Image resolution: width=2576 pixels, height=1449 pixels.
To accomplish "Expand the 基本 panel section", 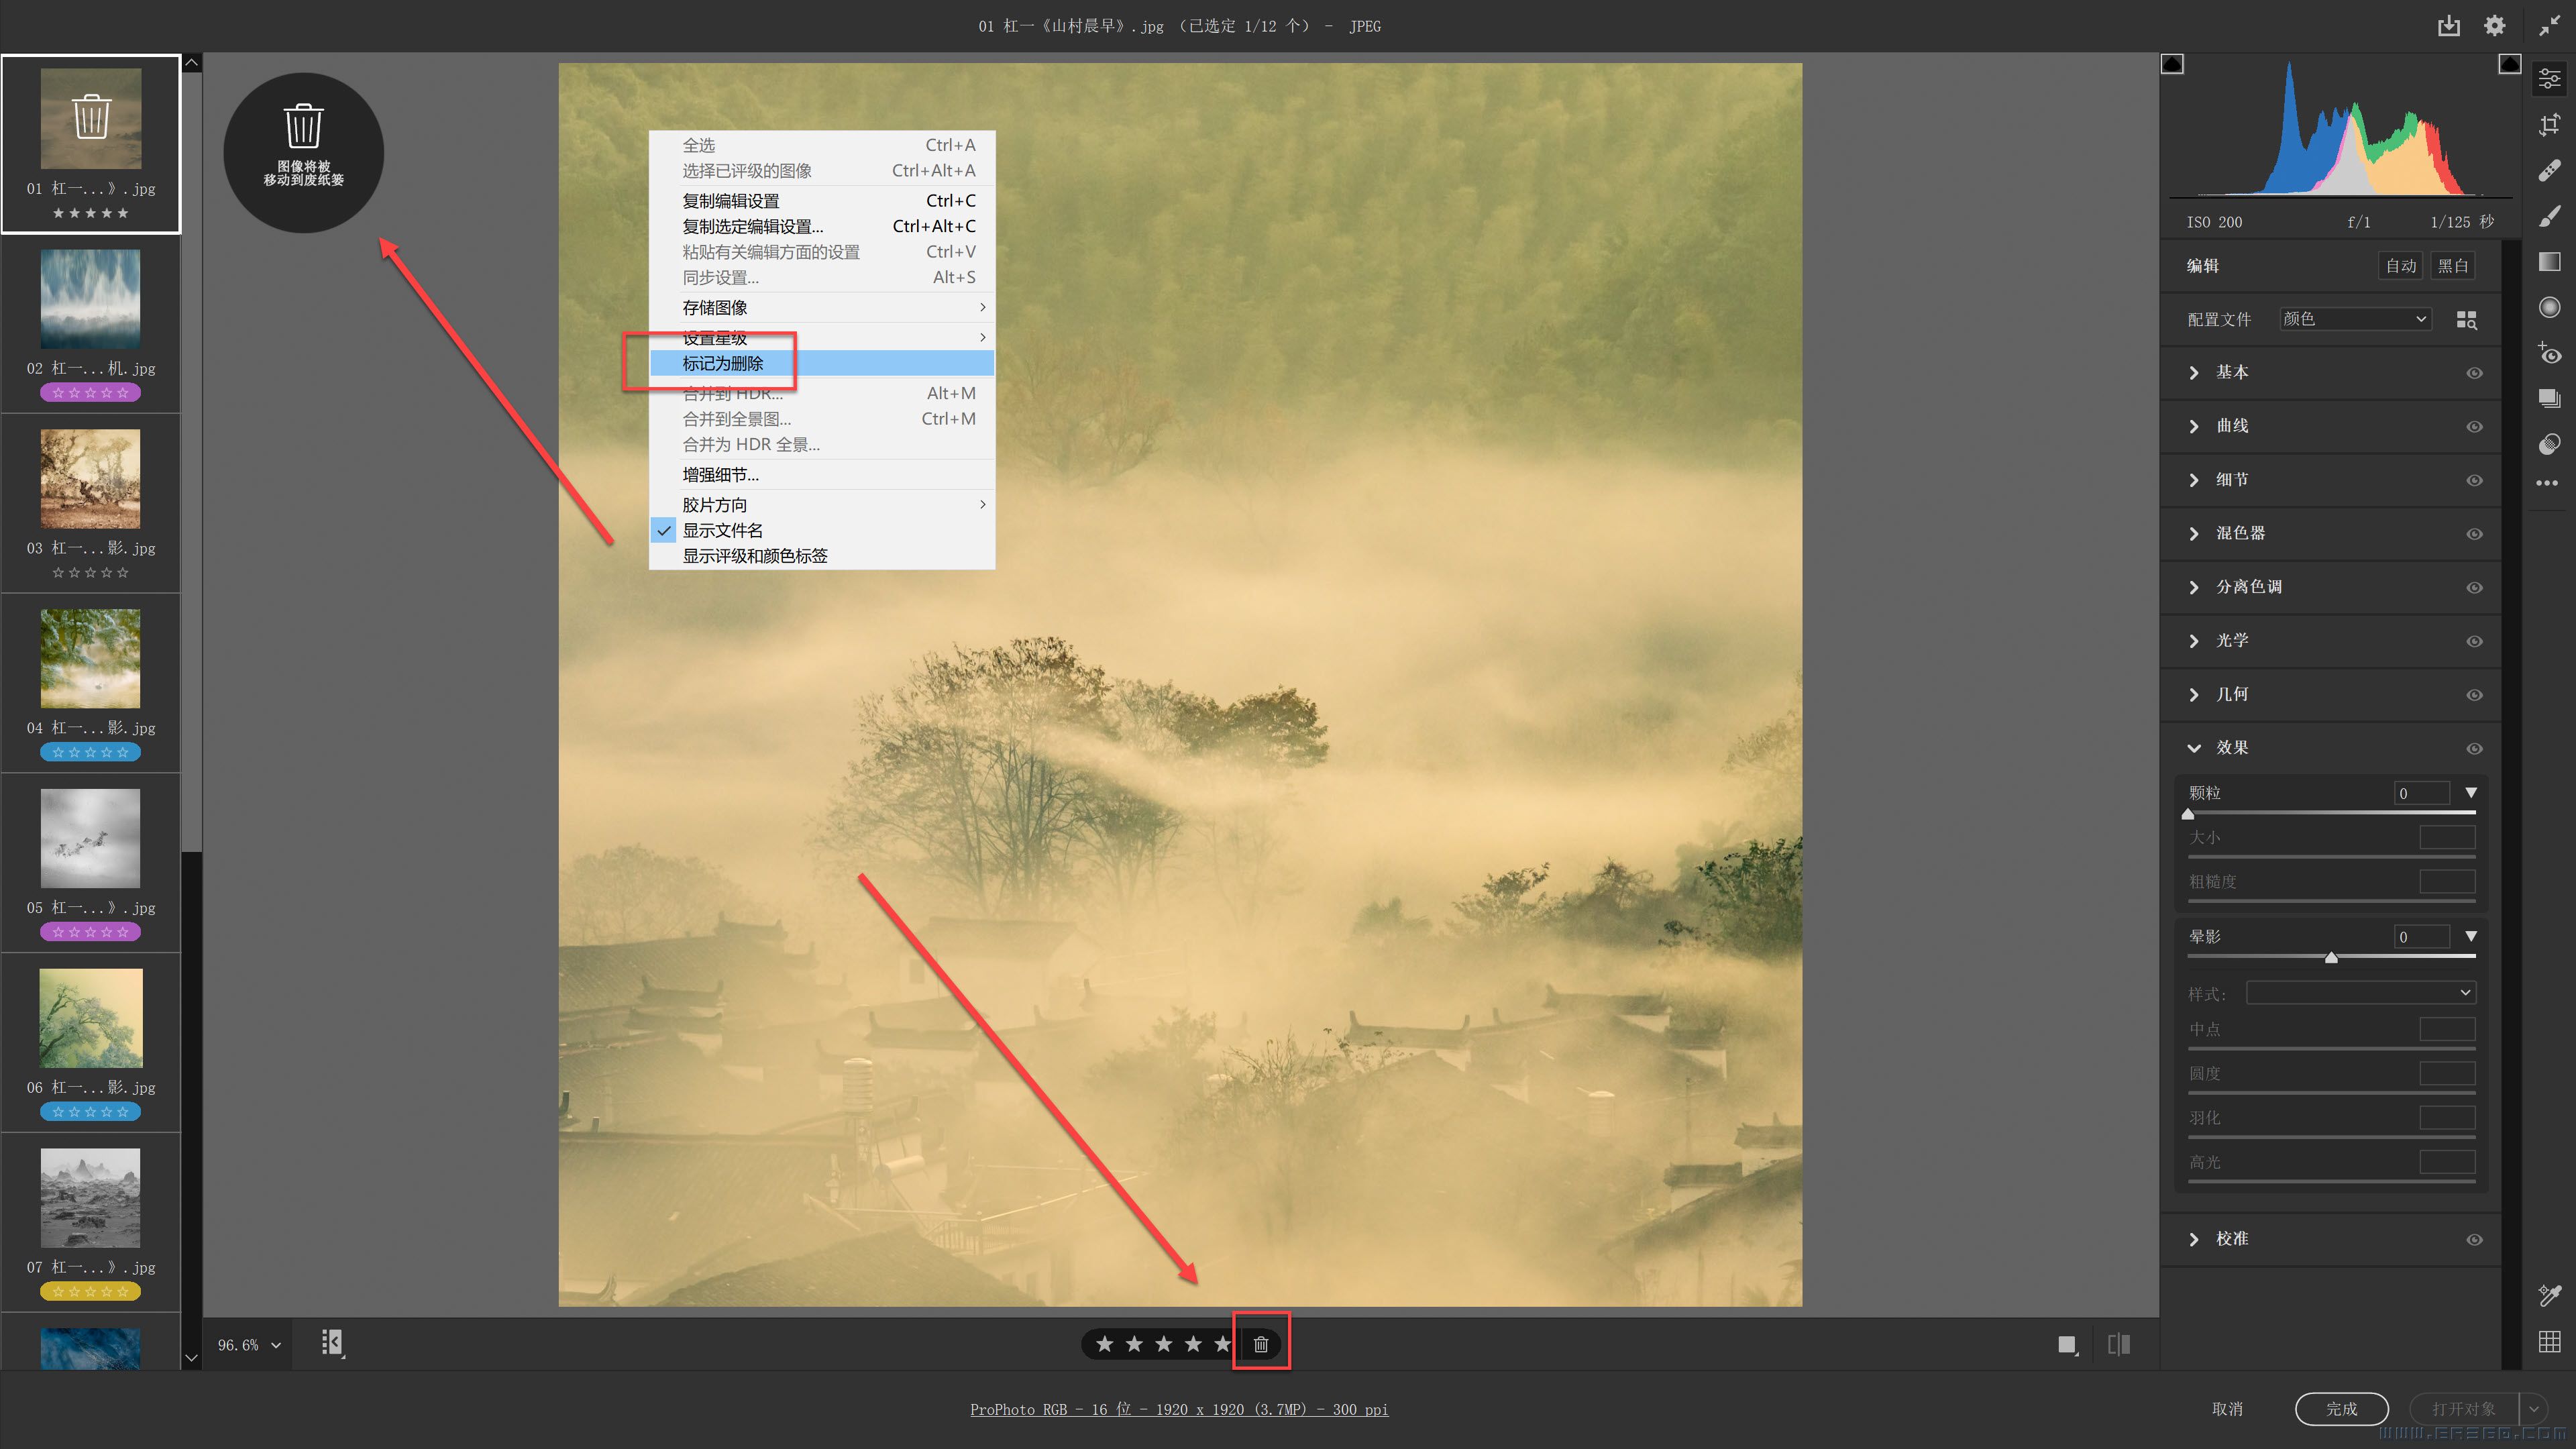I will pos(2194,373).
